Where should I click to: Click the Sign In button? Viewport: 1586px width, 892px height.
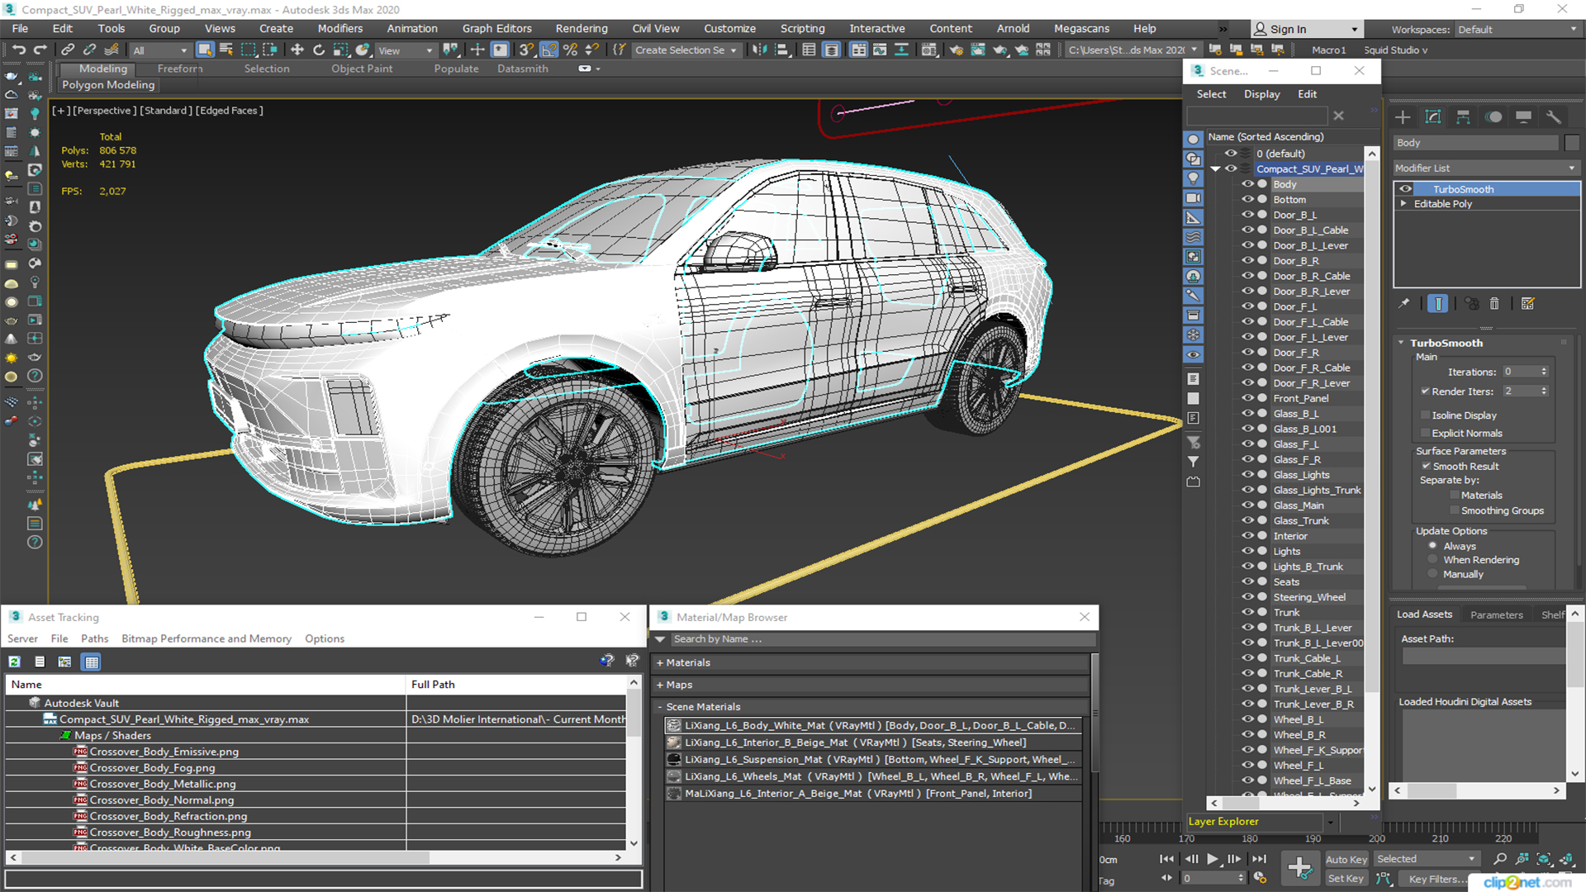pos(1306,29)
